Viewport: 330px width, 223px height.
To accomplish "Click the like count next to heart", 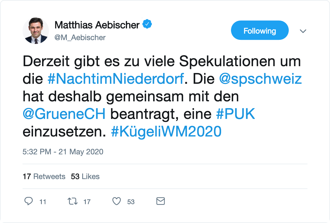I will pyautogui.click(x=131, y=202).
